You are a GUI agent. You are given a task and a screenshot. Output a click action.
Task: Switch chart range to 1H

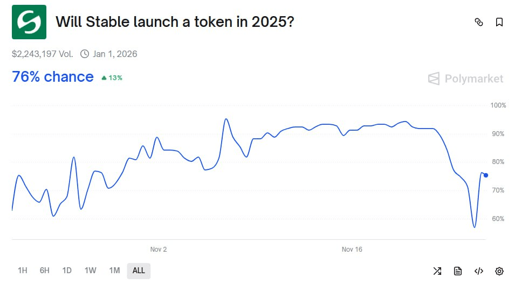pyautogui.click(x=22, y=270)
